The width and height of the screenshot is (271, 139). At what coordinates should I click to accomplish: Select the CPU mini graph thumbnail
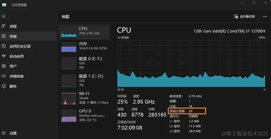tap(69, 32)
